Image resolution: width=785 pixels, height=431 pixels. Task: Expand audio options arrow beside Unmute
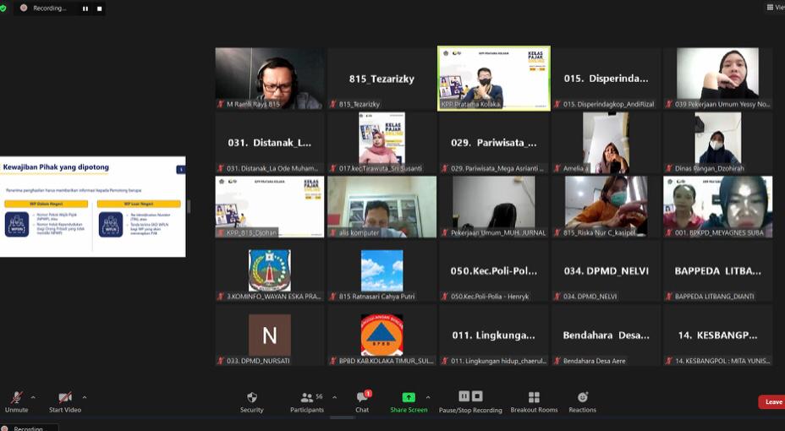(33, 397)
